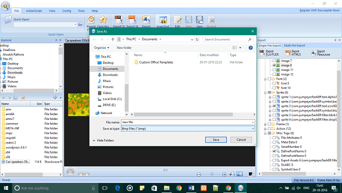Open Recent Files in ribbon toolbar
342x193 pixels.
click(91, 20)
